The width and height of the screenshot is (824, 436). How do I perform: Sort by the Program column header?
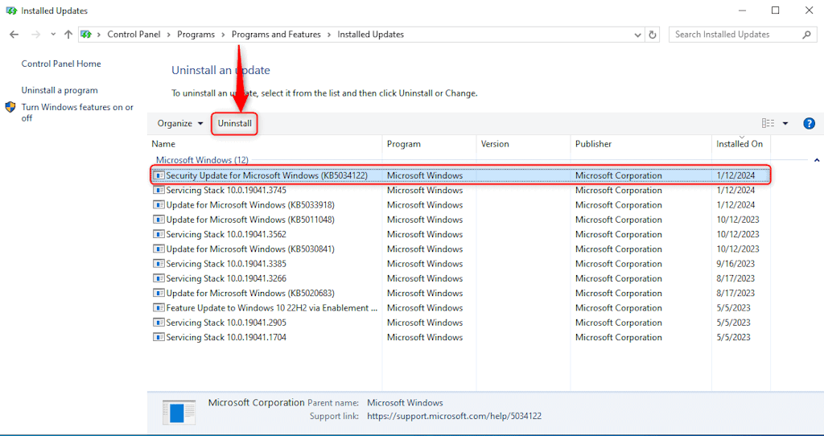tap(404, 144)
